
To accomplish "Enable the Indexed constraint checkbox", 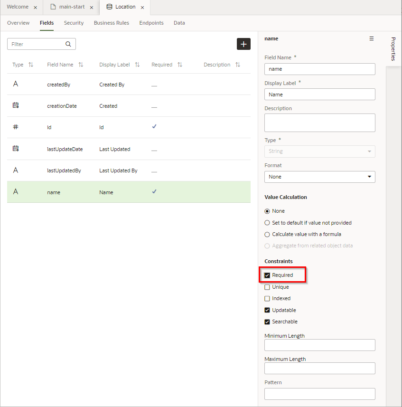I will tap(267, 299).
